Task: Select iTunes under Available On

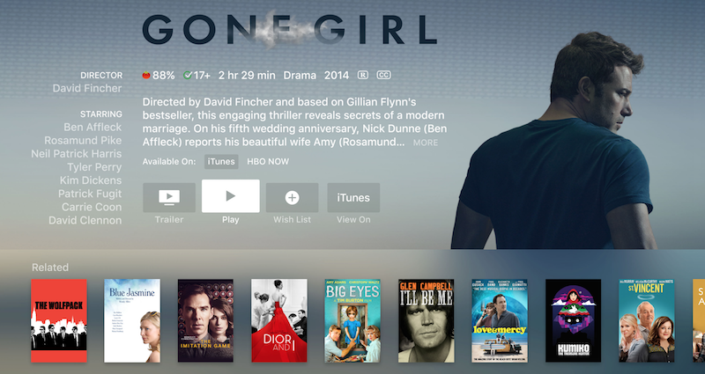Action: point(221,162)
